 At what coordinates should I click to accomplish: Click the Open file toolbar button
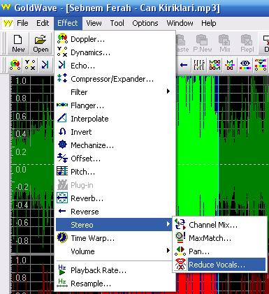[x=41, y=43]
